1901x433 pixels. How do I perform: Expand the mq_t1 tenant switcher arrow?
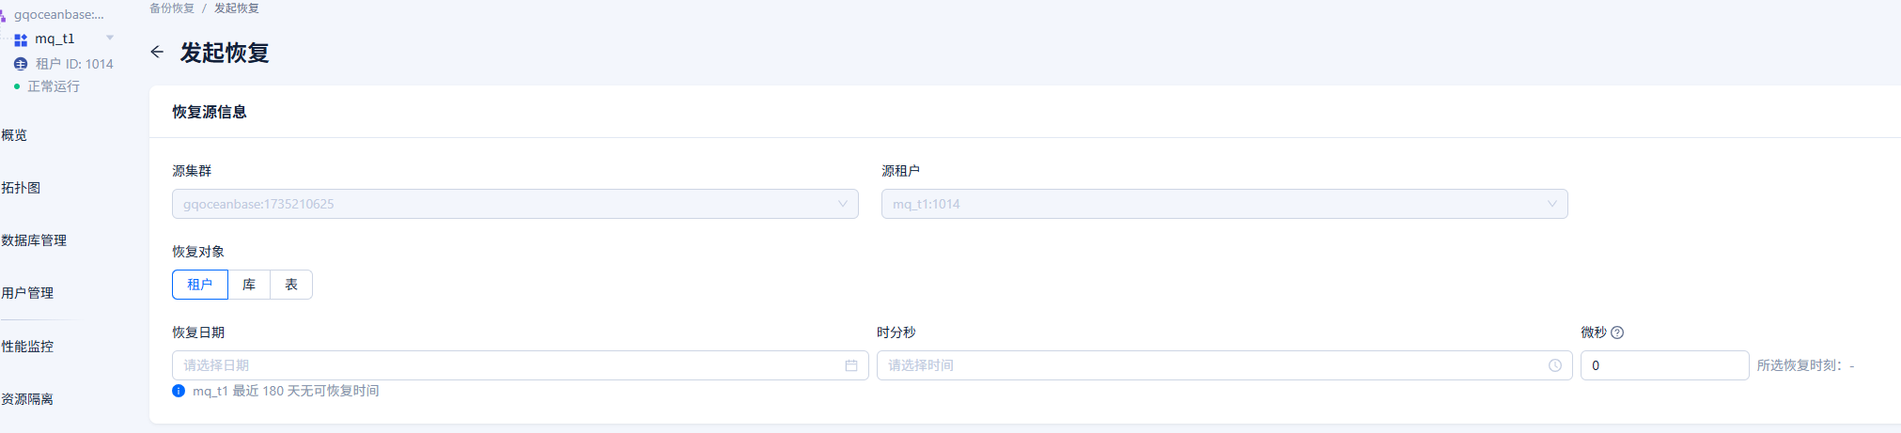click(110, 39)
